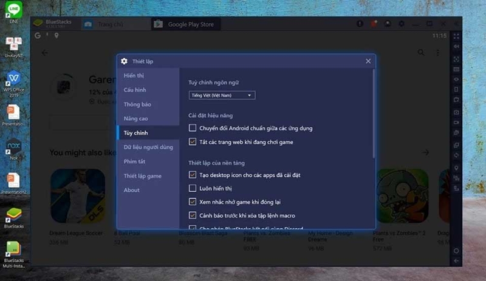The width and height of the screenshot is (486, 281).
Task: Select the Phím tắt settings tab
Action: point(148,161)
